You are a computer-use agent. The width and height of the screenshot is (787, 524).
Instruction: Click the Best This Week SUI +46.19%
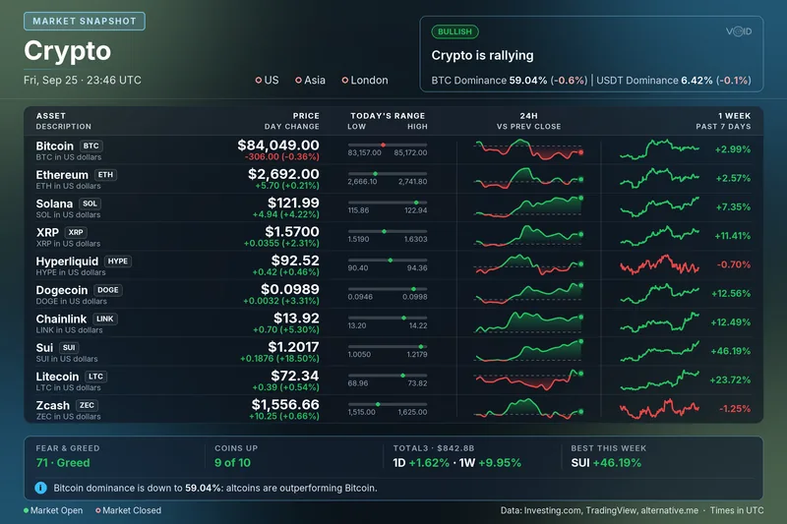click(x=606, y=463)
